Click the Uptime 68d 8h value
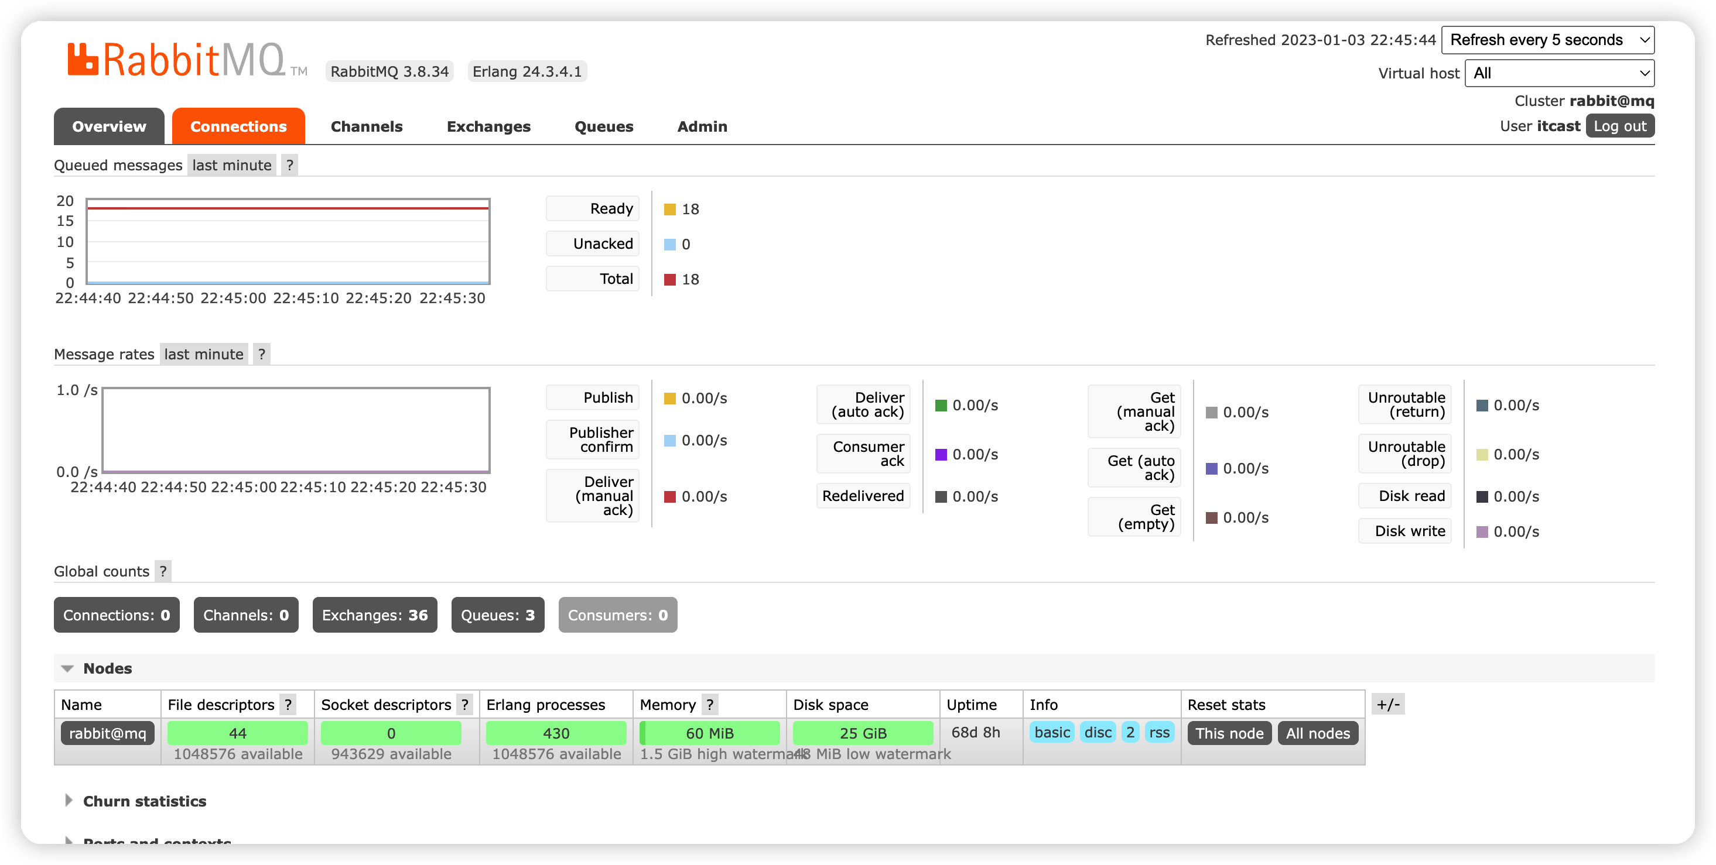The width and height of the screenshot is (1716, 865). [x=975, y=733]
